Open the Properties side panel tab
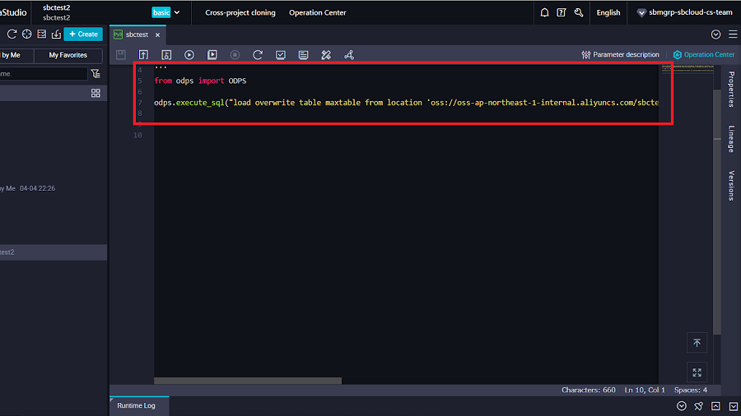Image resolution: width=741 pixels, height=416 pixels. (730, 89)
